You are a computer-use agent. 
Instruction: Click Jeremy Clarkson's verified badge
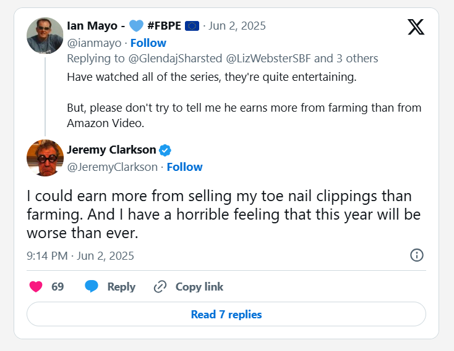click(x=166, y=150)
